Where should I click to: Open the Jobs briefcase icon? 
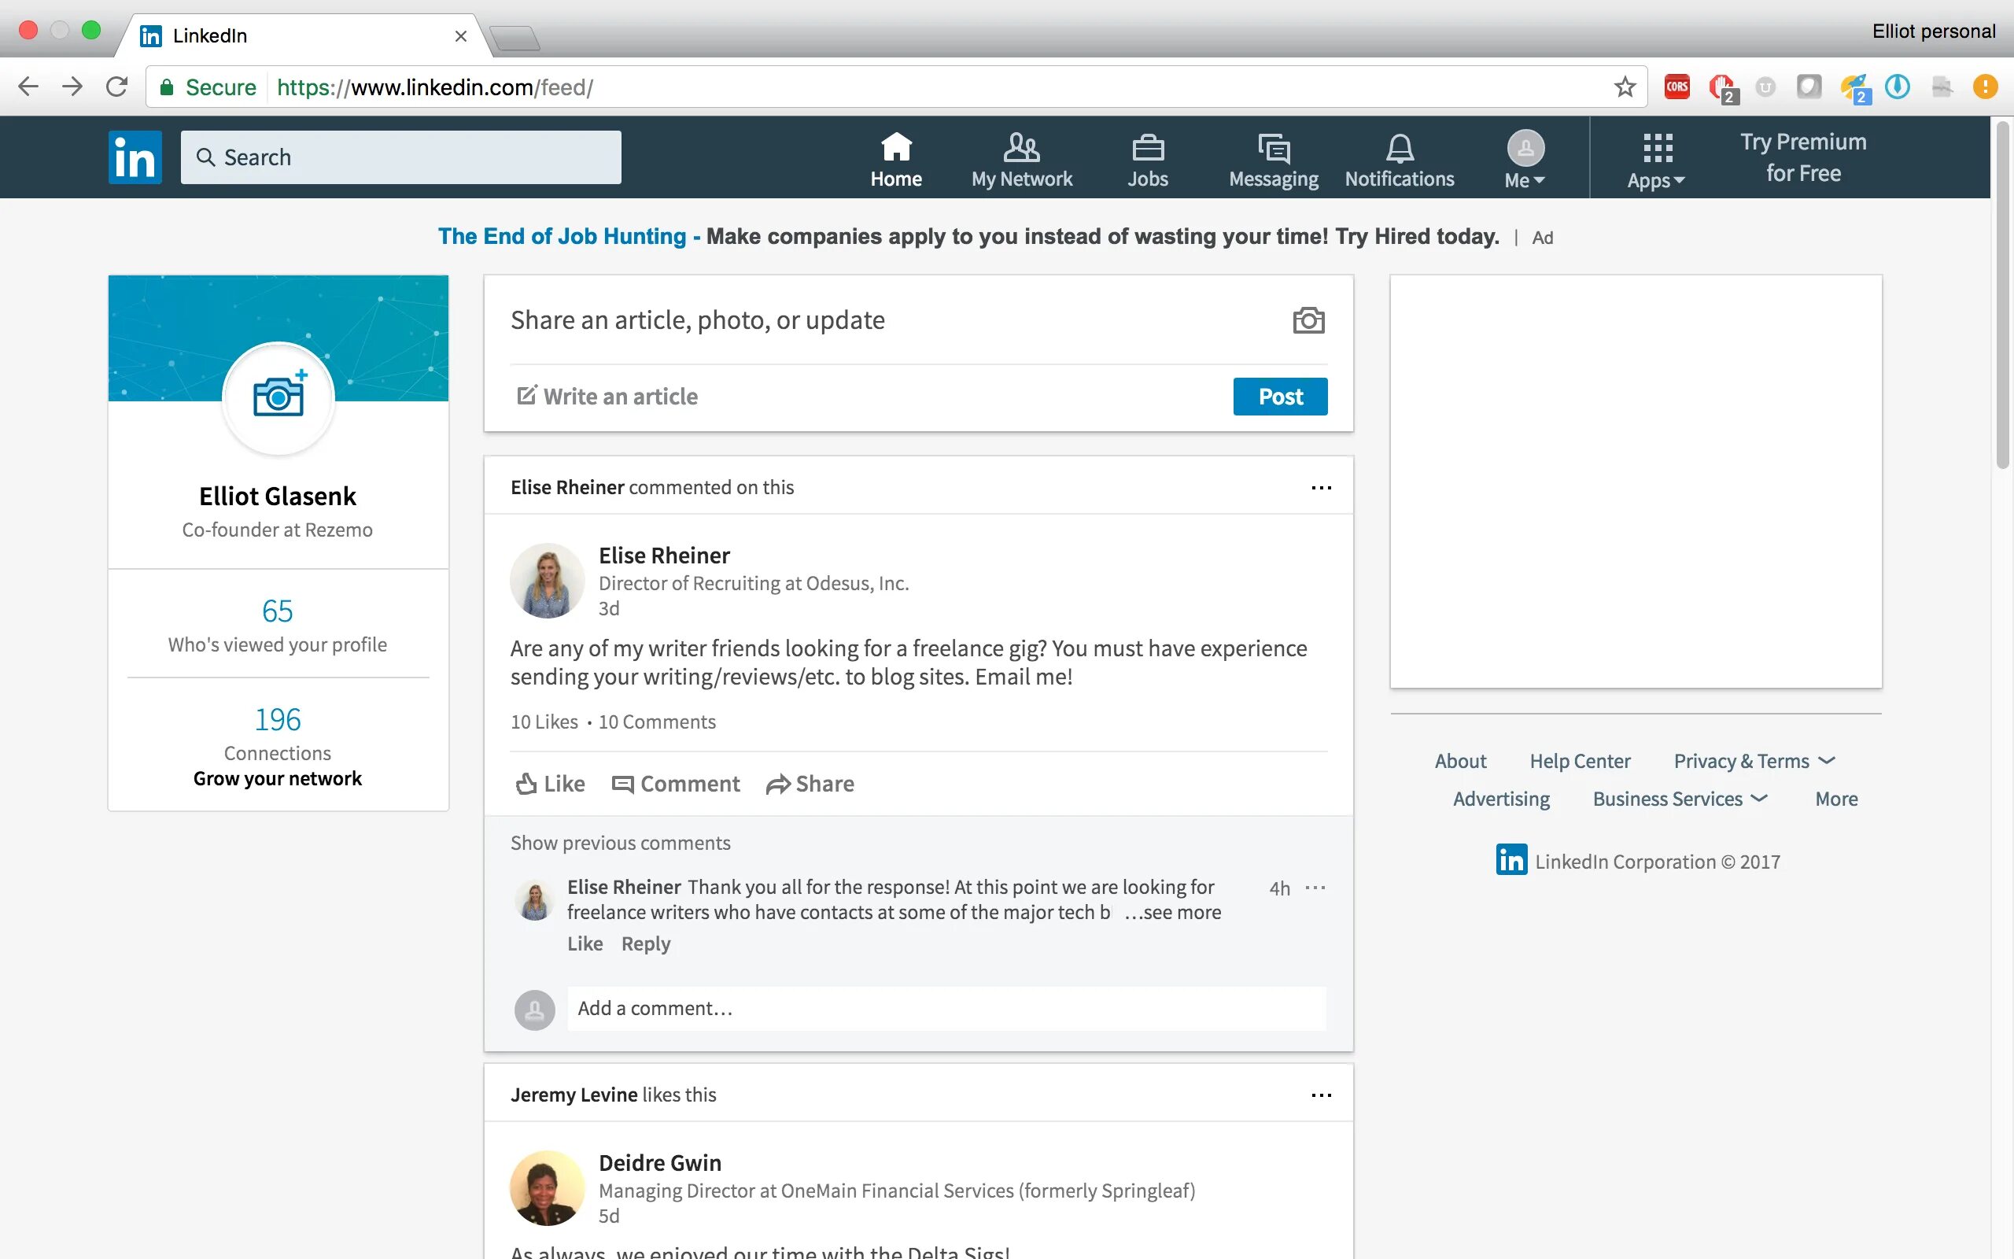pyautogui.click(x=1147, y=158)
